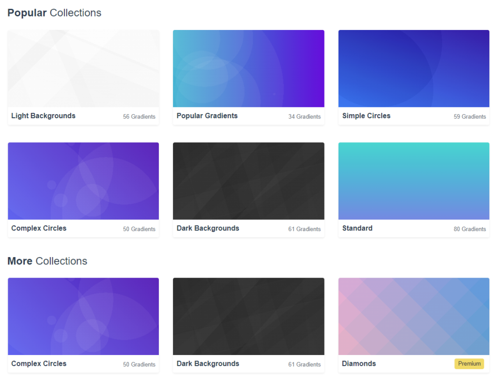Open the Dark Backgrounds preview under Popular Collections
This screenshot has width=496, height=385.
[248, 180]
